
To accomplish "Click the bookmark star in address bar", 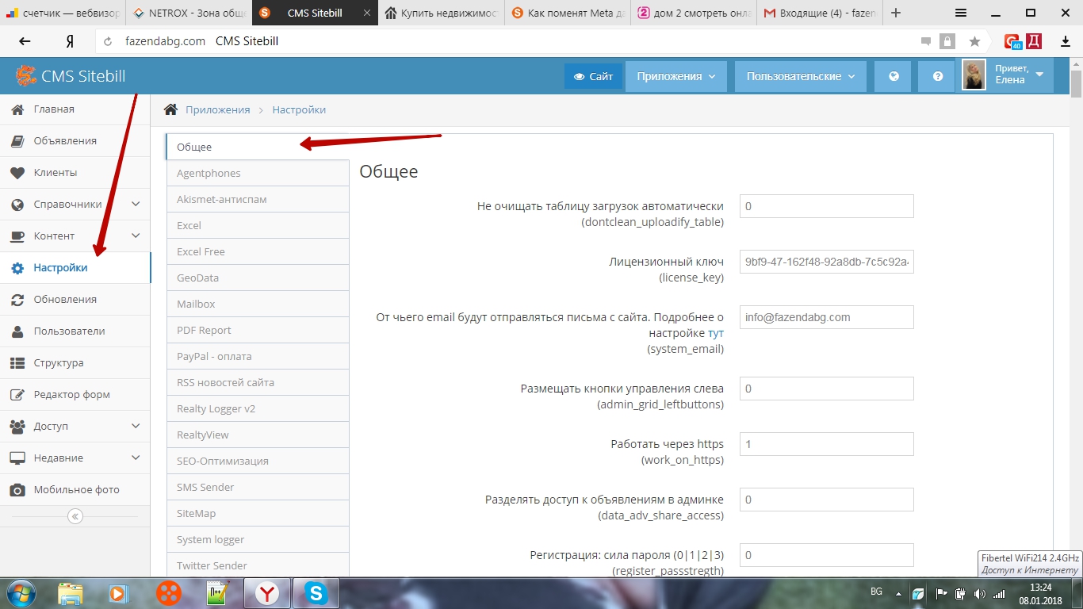I will click(x=974, y=41).
